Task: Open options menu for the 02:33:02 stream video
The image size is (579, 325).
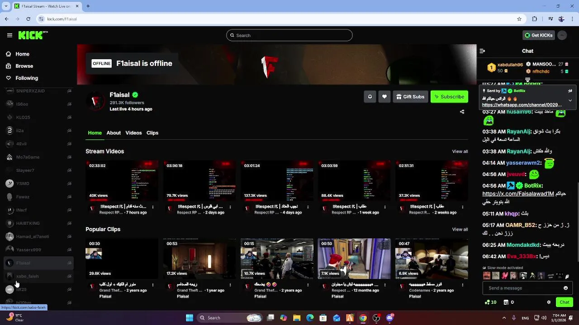Action: coord(153,207)
